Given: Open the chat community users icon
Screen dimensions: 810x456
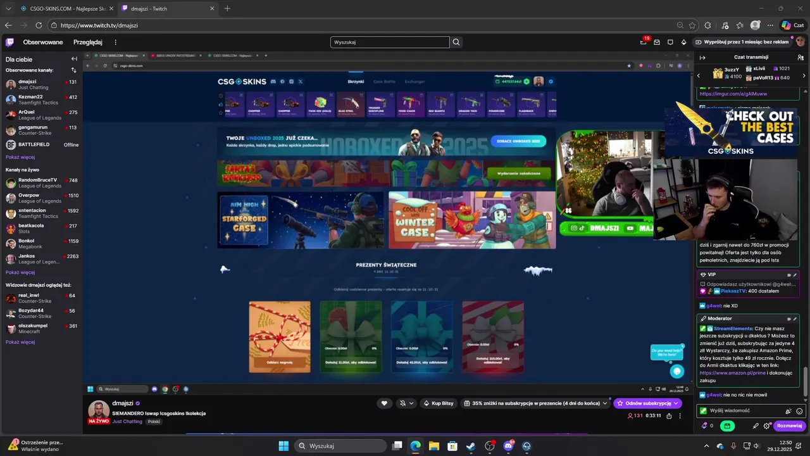Looking at the screenshot, I should [801, 58].
